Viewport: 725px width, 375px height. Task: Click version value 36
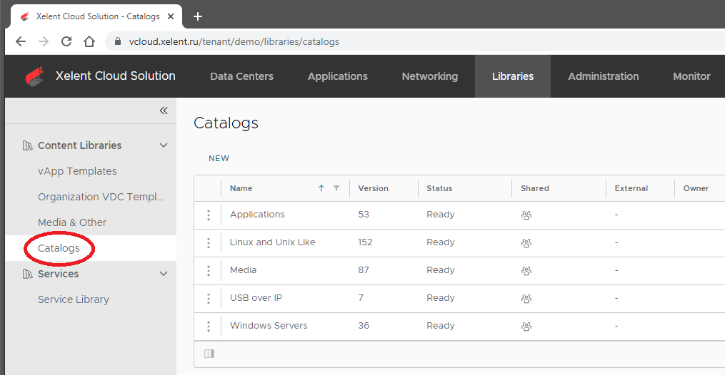click(364, 325)
